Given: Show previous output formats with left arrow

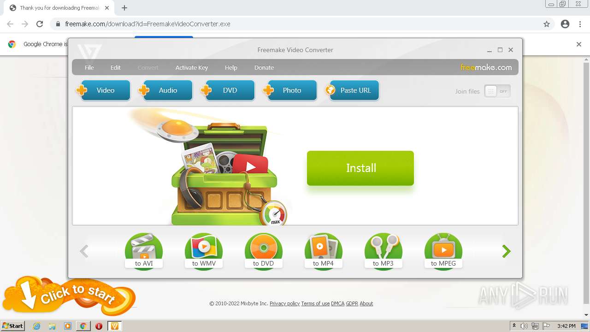Looking at the screenshot, I should (84, 251).
